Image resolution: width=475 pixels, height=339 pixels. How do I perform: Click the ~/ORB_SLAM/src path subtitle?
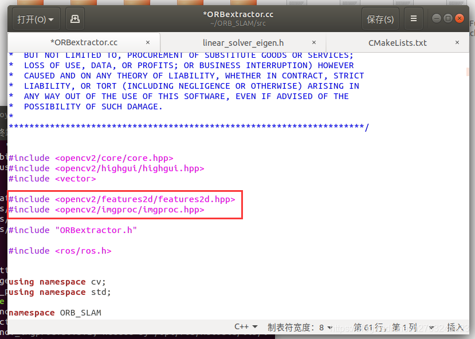(238, 23)
